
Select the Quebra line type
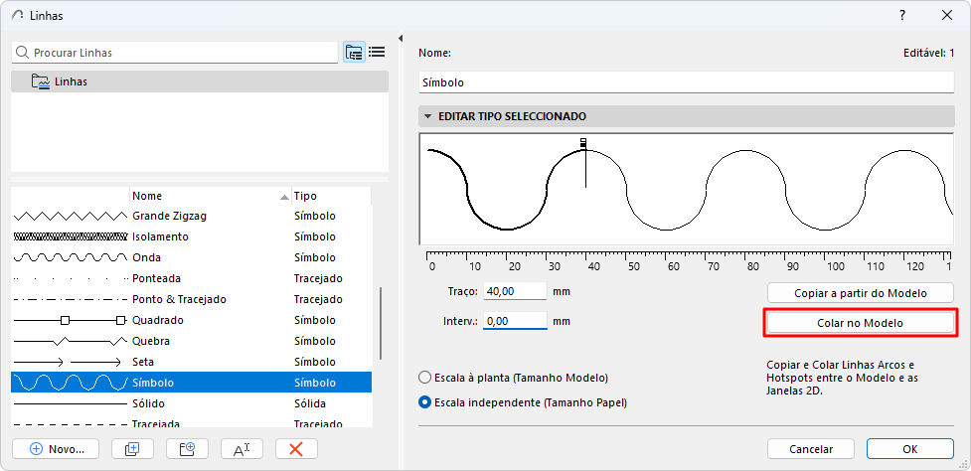192,341
